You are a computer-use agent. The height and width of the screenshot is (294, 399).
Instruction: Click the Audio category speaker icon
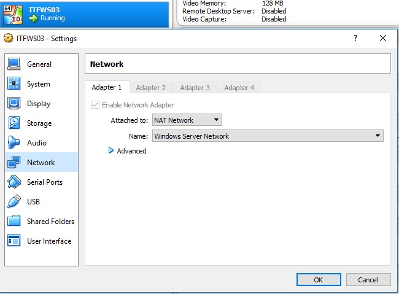point(14,142)
